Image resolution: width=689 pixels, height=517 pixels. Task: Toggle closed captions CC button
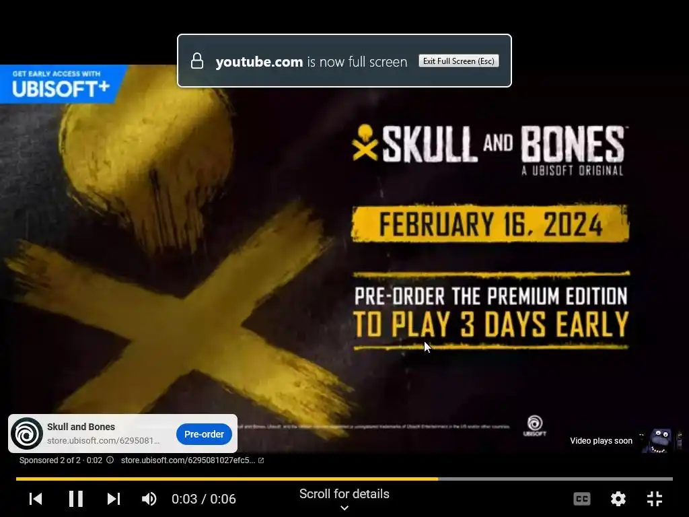click(582, 499)
